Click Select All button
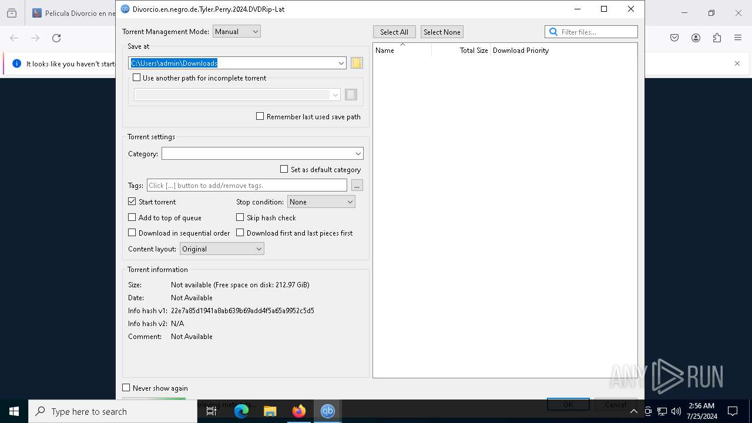 coord(394,32)
